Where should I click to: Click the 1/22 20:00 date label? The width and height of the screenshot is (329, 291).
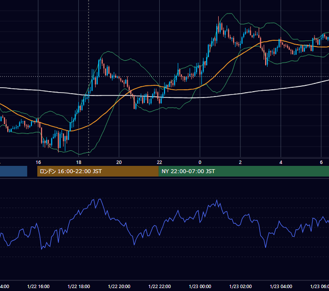tap(119, 286)
